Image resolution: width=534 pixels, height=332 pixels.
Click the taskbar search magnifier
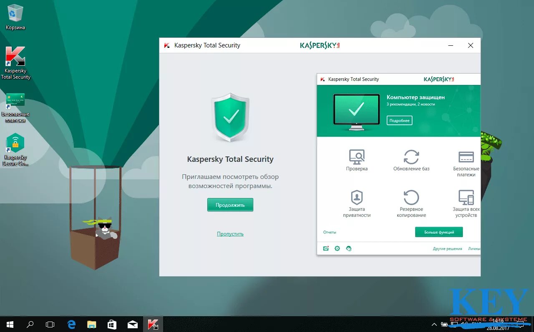pyautogui.click(x=30, y=324)
